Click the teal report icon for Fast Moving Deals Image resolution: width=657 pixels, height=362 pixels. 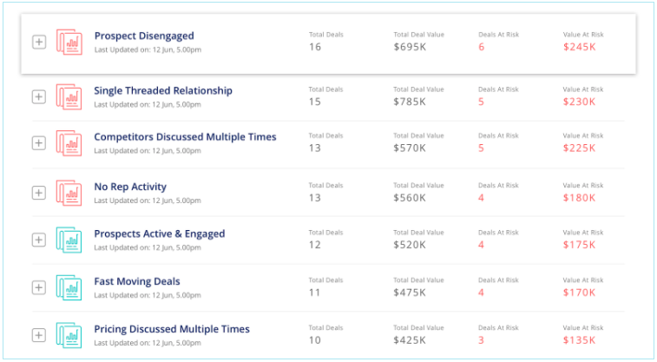coord(69,287)
